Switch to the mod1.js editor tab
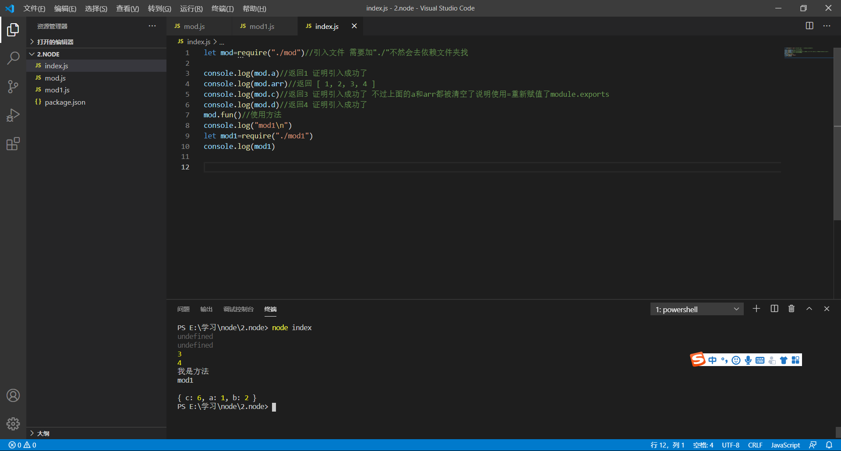The height and width of the screenshot is (451, 841). pyautogui.click(x=265, y=26)
